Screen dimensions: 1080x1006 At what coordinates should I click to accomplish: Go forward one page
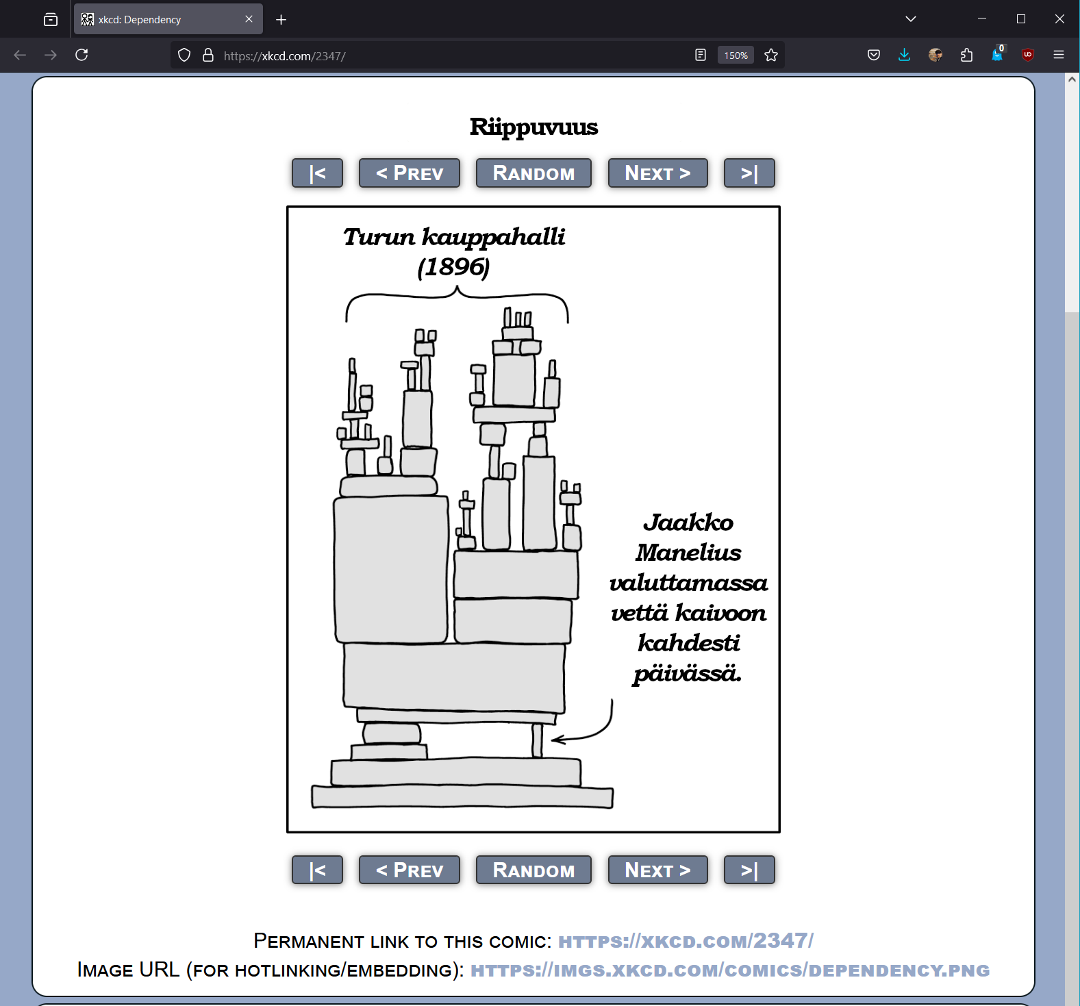51,55
